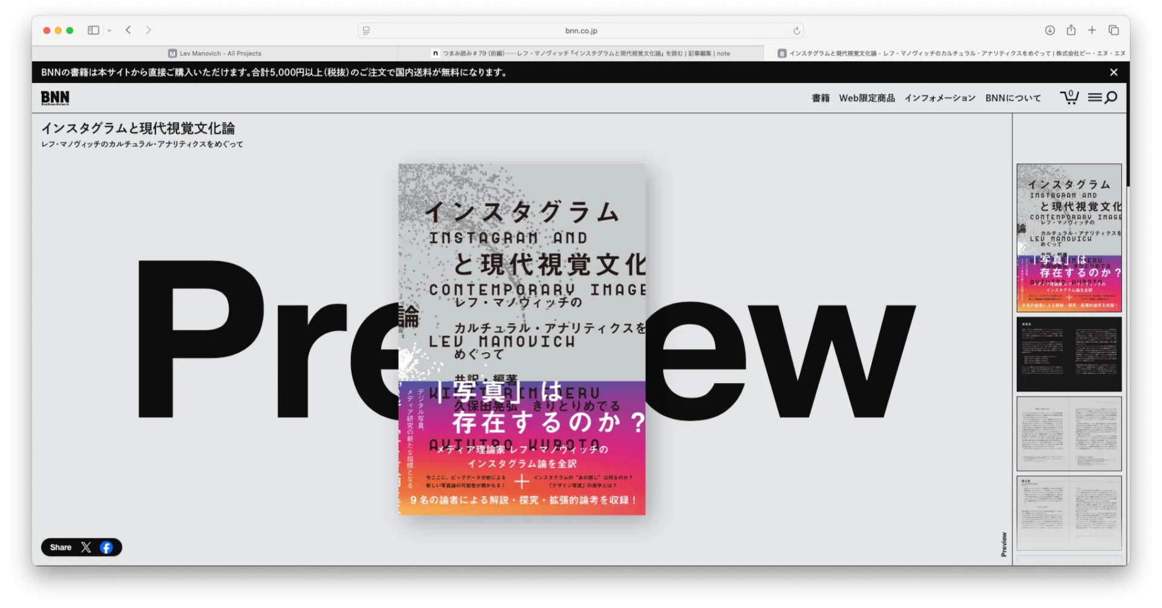Switch to the note article tab
The image size is (1162, 608).
click(580, 53)
